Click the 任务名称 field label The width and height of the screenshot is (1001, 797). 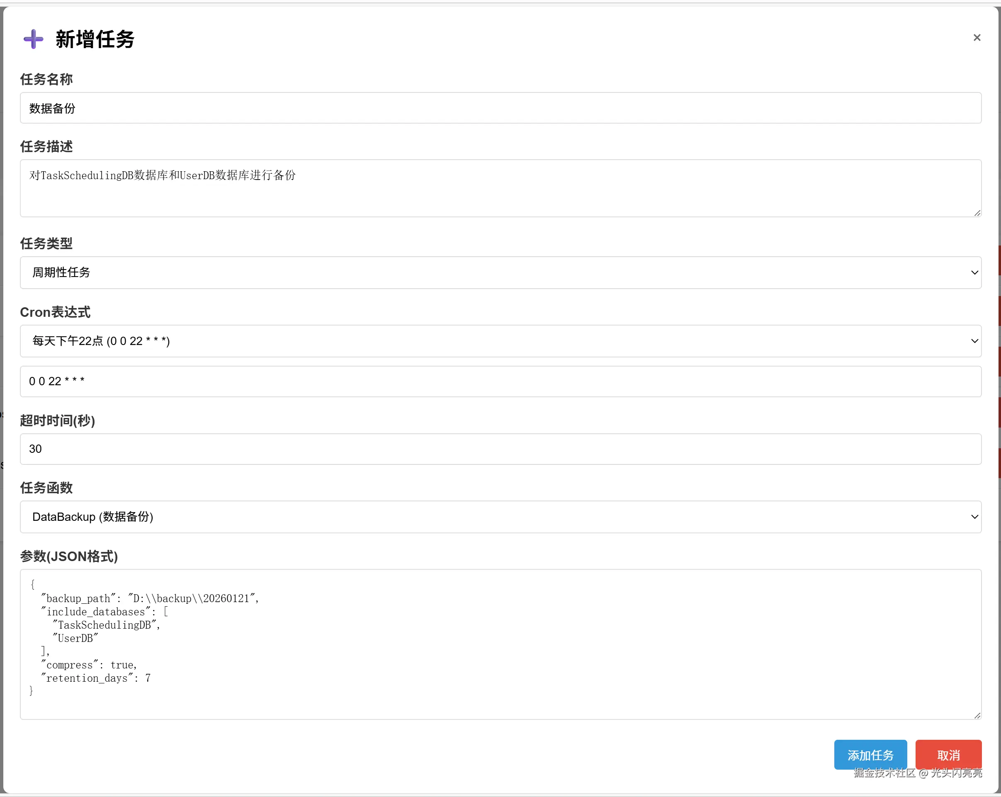46,79
